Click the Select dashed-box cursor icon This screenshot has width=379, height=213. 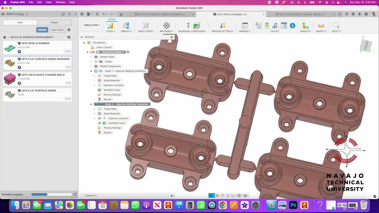click(336, 26)
